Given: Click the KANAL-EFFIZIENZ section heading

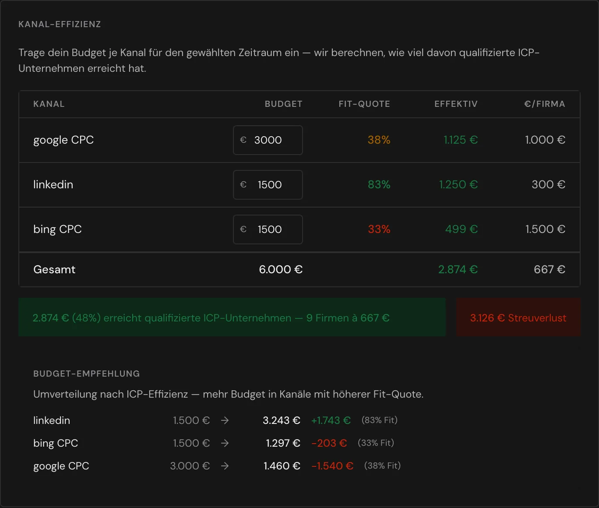Looking at the screenshot, I should pyautogui.click(x=60, y=25).
